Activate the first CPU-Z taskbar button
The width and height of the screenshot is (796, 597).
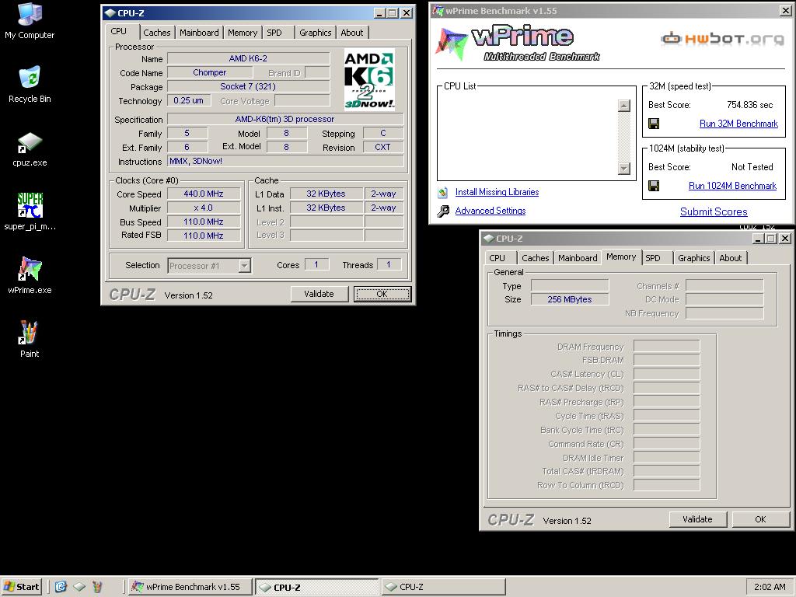(317, 587)
